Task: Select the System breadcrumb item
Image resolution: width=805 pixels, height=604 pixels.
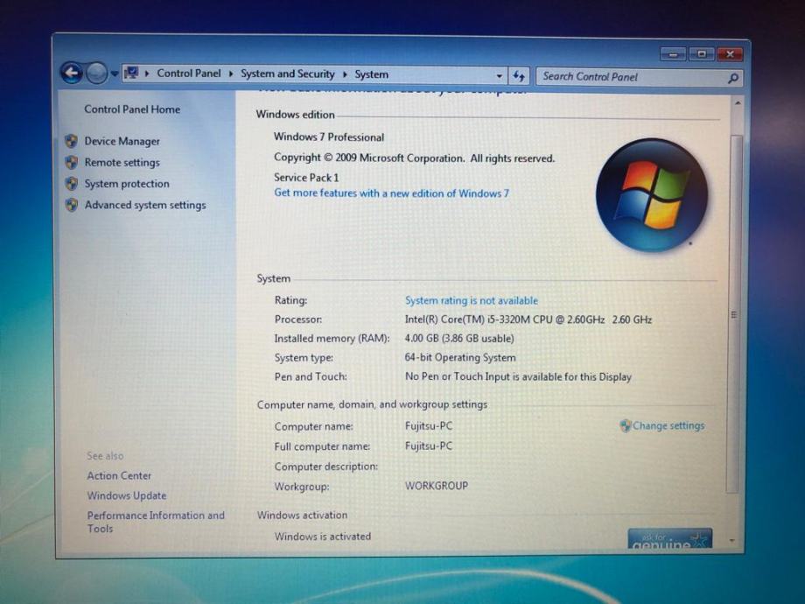Action: (x=371, y=74)
